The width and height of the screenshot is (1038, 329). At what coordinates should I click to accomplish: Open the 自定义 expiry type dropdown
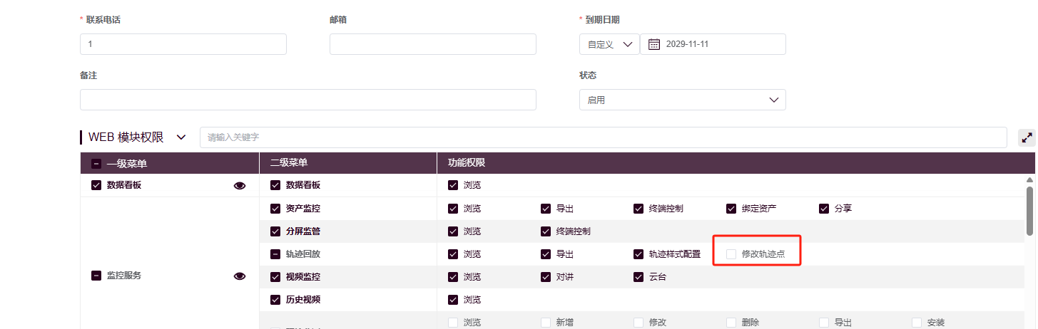(x=609, y=44)
